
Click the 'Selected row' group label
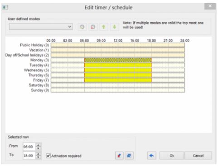coord(18,137)
